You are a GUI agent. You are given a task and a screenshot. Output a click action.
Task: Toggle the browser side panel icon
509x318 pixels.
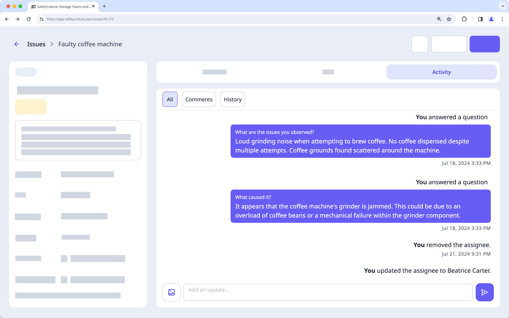tap(480, 19)
